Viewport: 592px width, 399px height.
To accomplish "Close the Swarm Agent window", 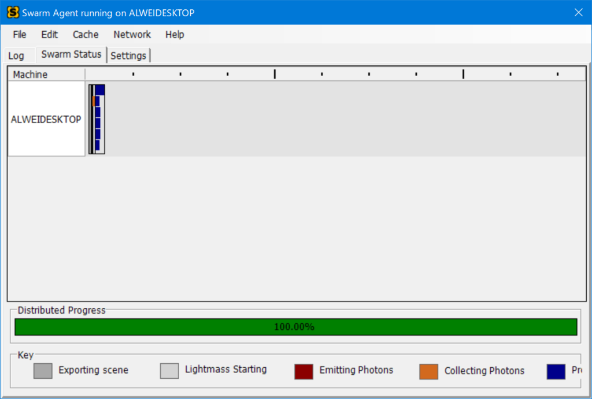I will [578, 13].
